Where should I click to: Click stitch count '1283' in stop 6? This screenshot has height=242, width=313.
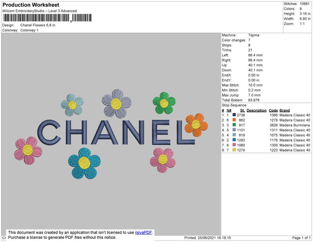pos(240,140)
